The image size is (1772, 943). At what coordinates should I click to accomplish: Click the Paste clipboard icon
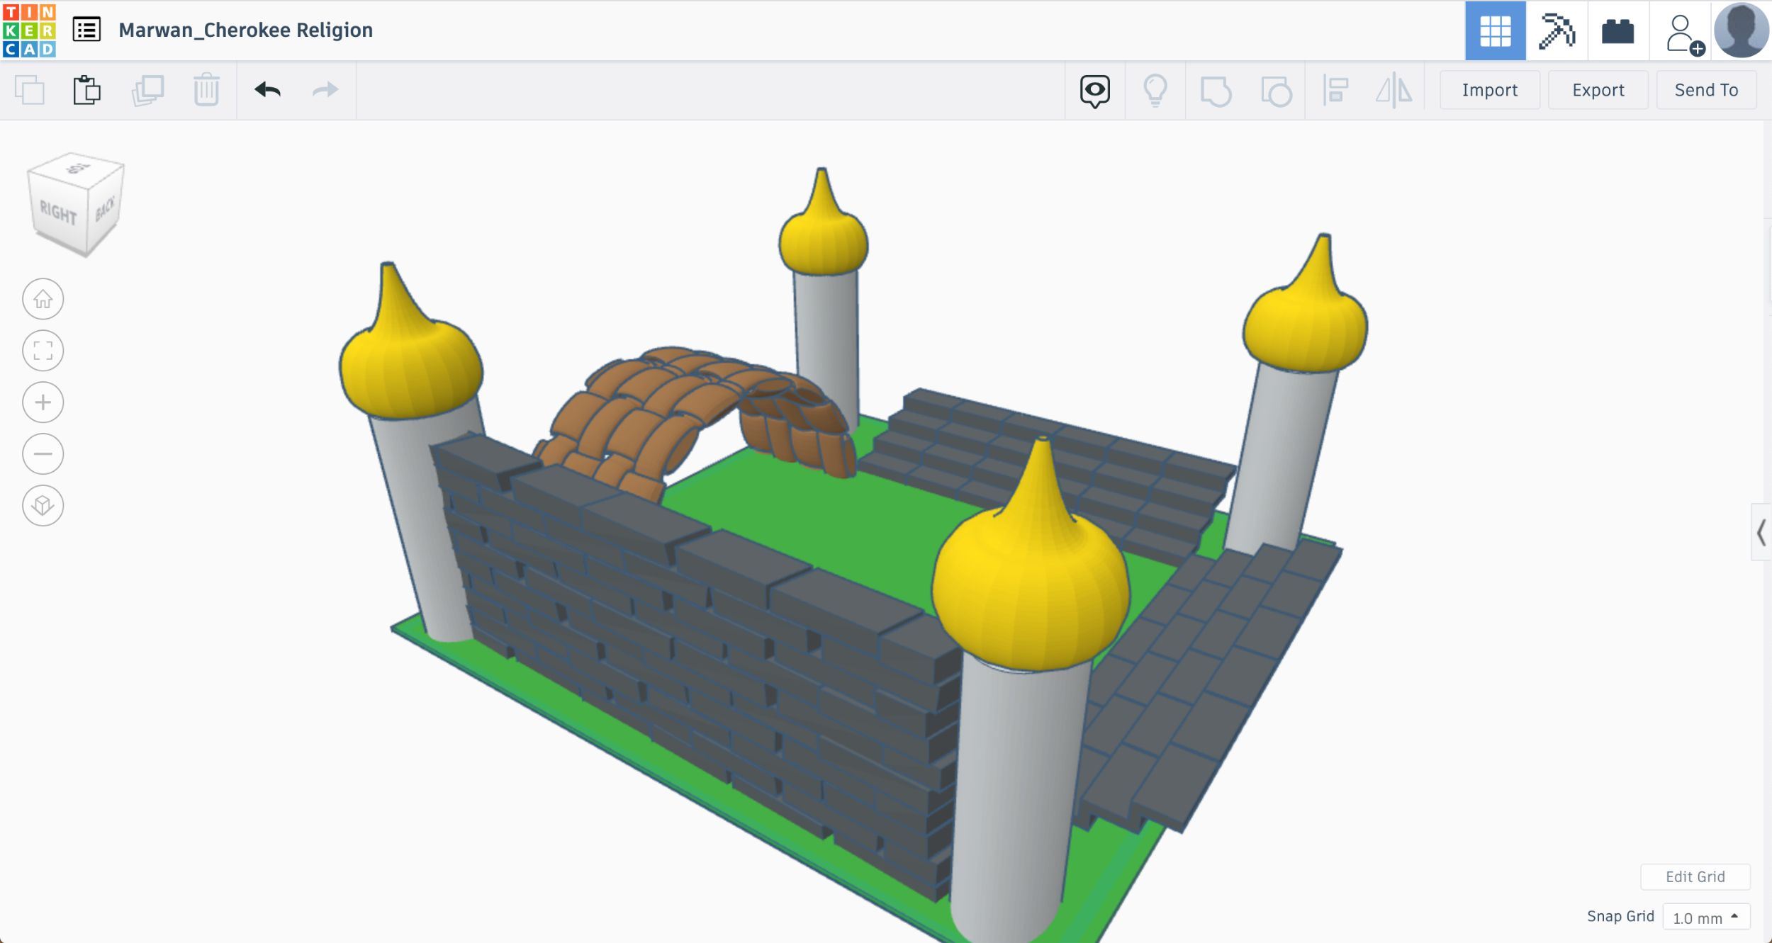pos(86,90)
